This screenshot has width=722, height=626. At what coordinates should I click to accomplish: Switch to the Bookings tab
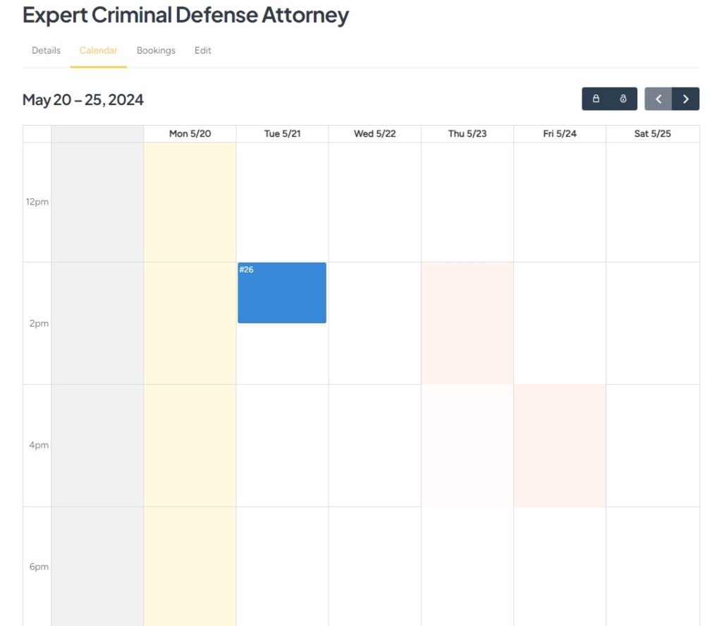156,50
